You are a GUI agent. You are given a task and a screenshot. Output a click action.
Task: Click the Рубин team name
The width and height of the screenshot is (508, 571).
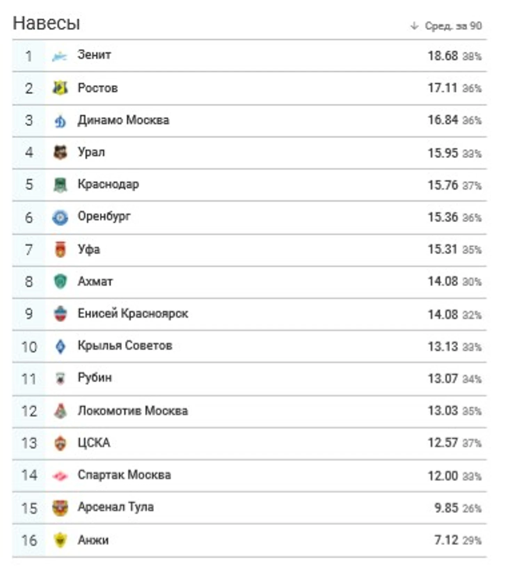(x=95, y=378)
